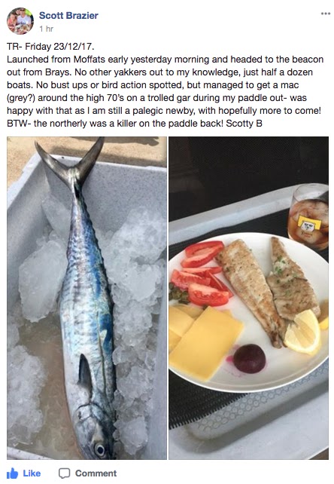This screenshot has width=334, height=484.
Task: Open the cooked fish dinner plate photo
Action: (248, 298)
